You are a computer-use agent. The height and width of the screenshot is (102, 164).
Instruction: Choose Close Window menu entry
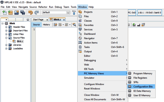coord(102,95)
